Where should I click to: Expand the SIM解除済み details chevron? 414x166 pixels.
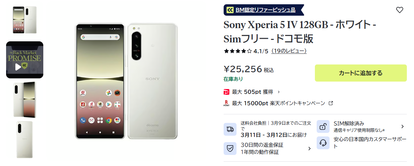[403, 126]
